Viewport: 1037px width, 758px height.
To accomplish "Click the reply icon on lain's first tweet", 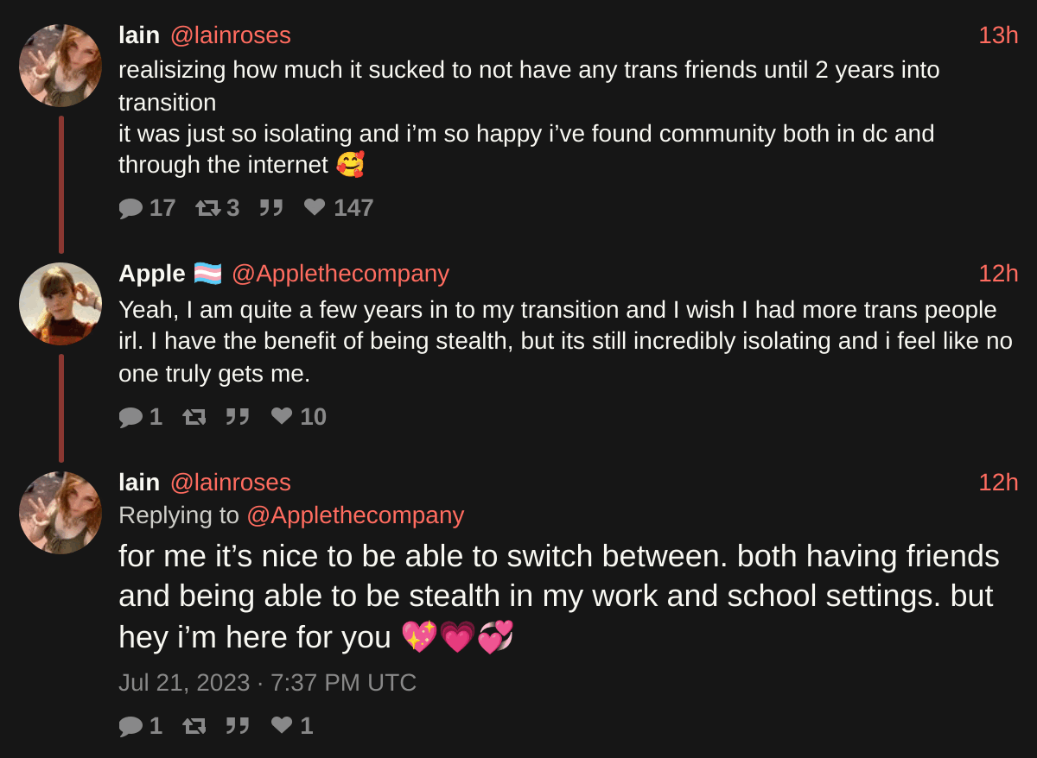I will [x=130, y=208].
